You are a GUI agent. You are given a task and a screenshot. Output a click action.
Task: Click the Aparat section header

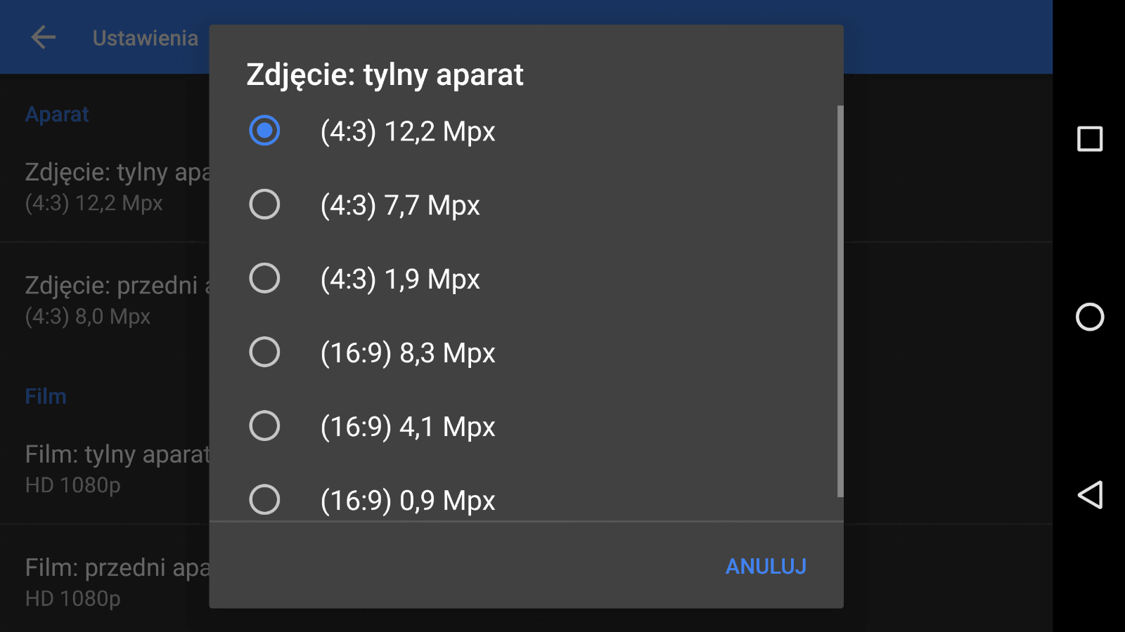tap(57, 114)
